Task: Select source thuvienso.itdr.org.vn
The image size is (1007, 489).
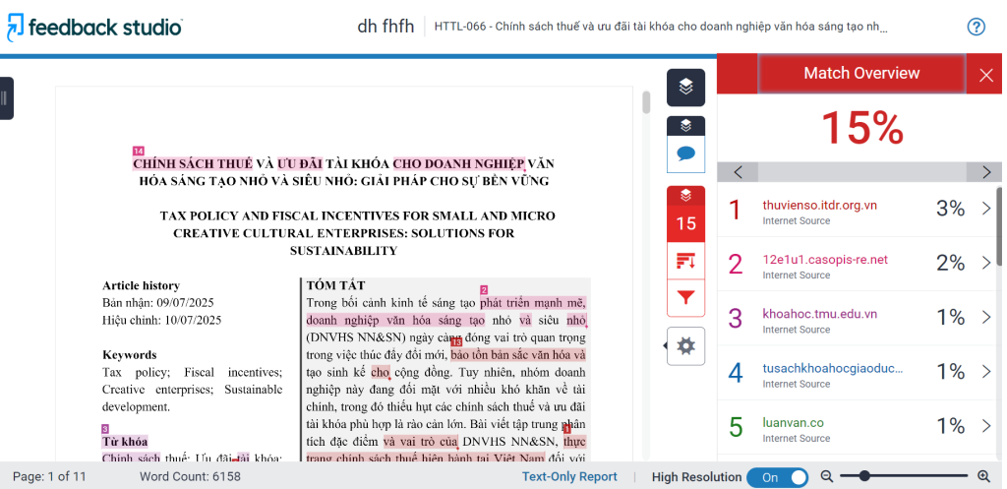Action: click(819, 205)
